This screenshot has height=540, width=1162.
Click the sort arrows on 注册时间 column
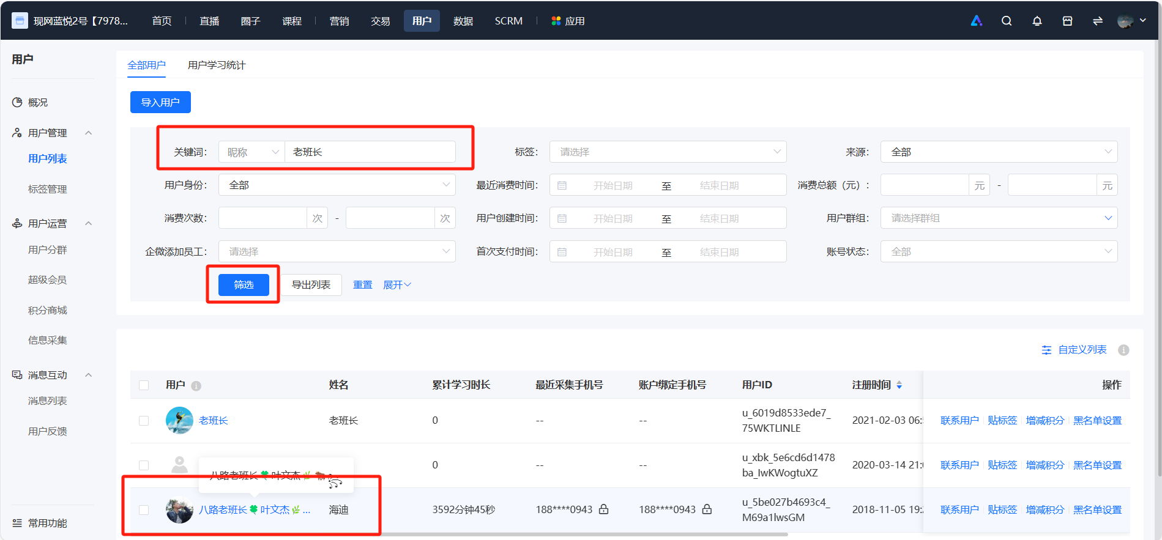point(899,385)
